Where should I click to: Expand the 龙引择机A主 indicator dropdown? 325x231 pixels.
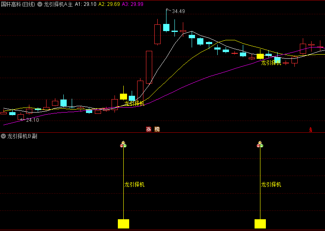pos(40,4)
